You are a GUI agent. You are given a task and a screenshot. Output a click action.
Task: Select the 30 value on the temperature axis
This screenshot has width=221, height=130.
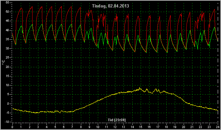coord(7,49)
